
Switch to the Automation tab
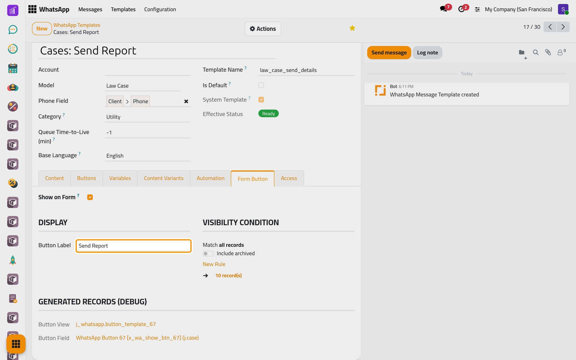pos(210,178)
